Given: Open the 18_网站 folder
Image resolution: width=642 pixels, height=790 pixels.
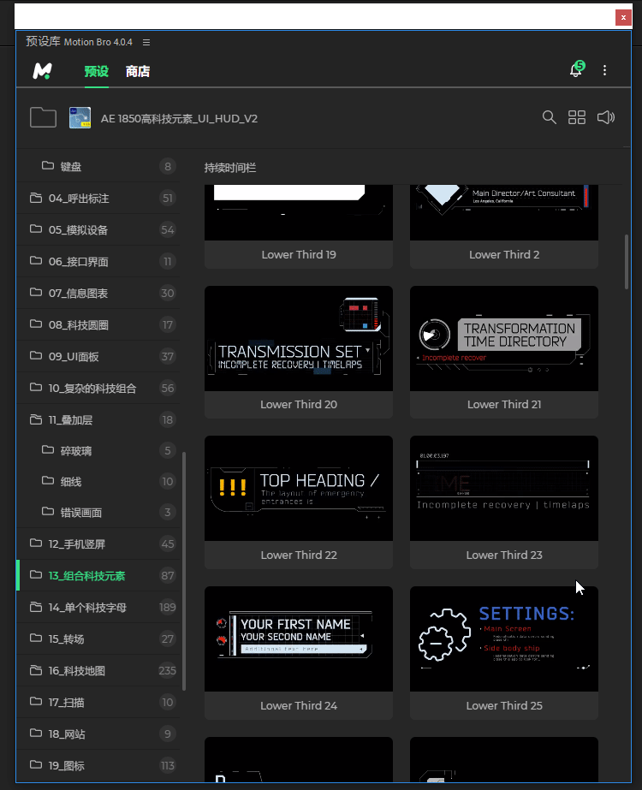Looking at the screenshot, I should pos(98,734).
